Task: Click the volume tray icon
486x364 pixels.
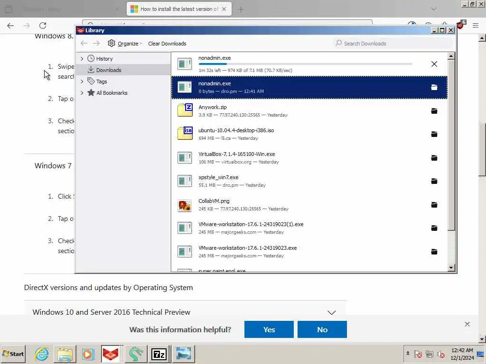Action: pyautogui.click(x=441, y=354)
